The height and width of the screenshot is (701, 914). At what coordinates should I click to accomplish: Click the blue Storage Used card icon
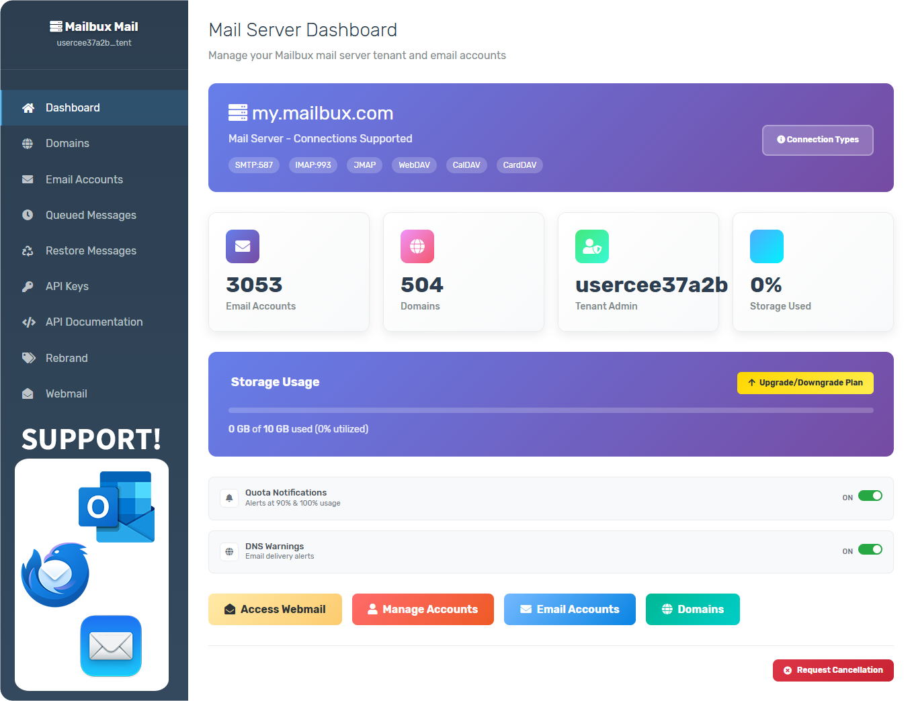[x=767, y=246]
